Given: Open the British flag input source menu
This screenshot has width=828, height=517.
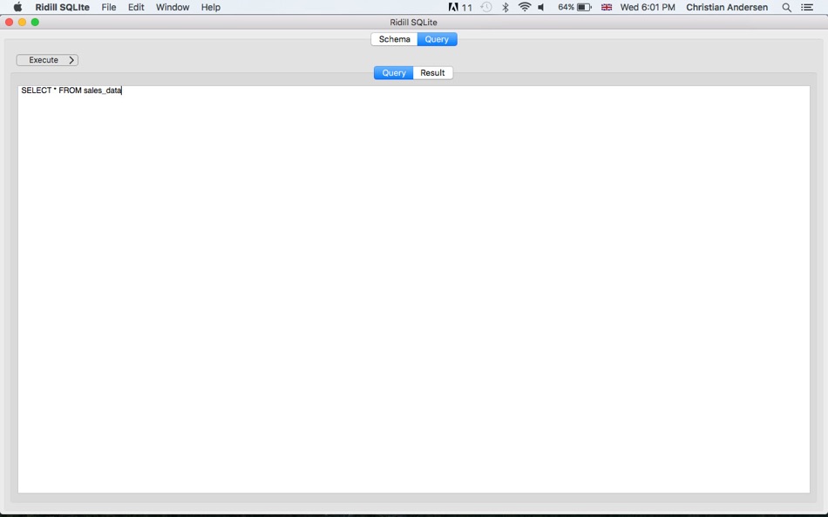Looking at the screenshot, I should tap(607, 7).
